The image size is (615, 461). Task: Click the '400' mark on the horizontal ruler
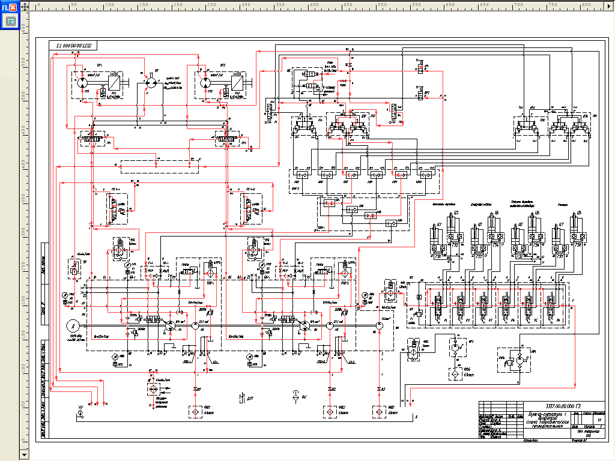point(314,5)
